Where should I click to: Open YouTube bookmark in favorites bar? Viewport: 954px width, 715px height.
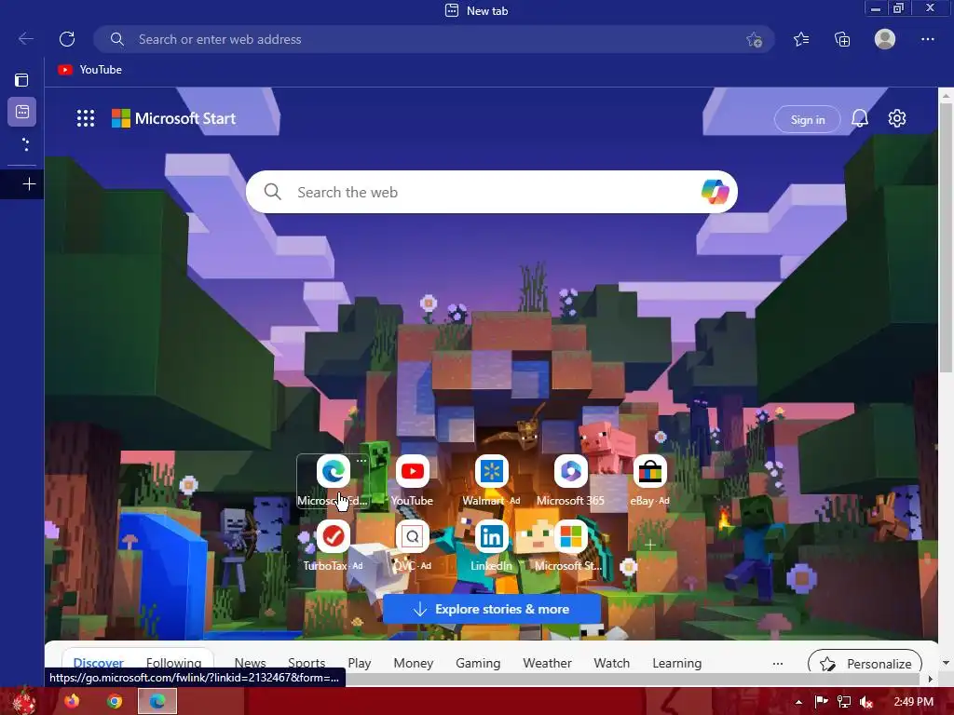coord(89,70)
